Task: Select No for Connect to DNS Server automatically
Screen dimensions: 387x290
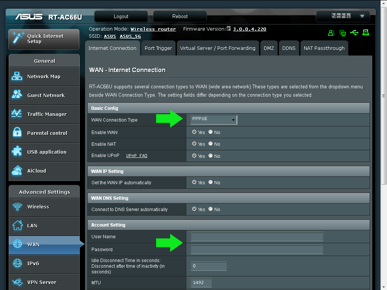Action: [x=211, y=209]
